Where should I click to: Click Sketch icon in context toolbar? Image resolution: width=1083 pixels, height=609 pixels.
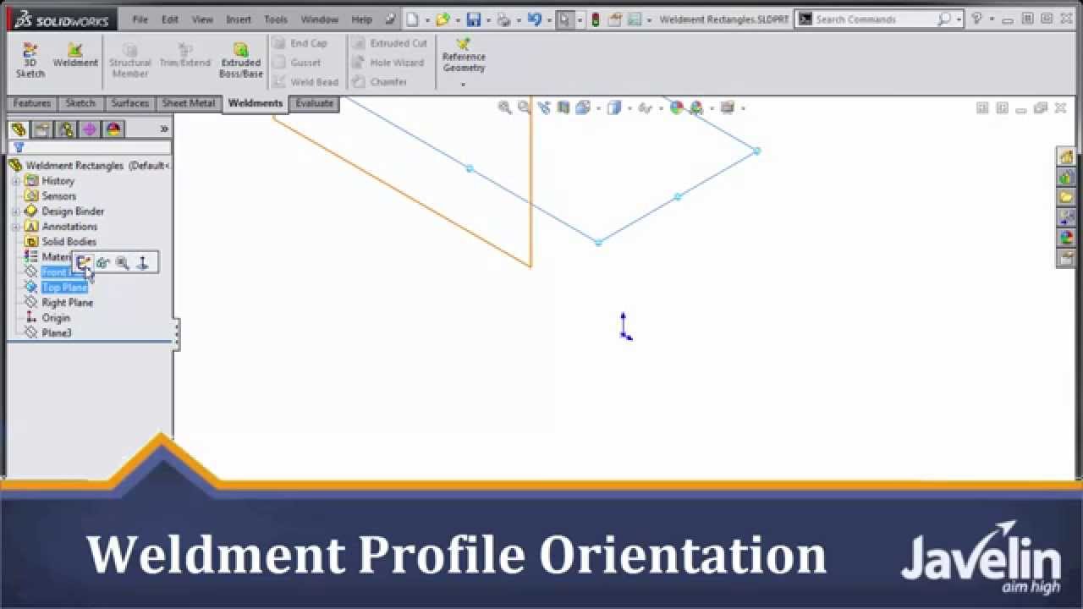84,263
